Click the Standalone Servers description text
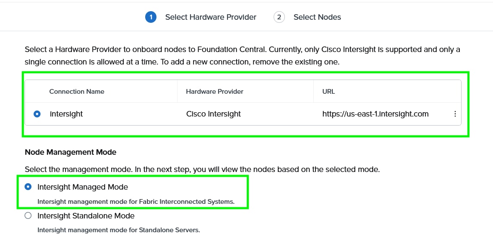493x252 pixels. coord(119,230)
